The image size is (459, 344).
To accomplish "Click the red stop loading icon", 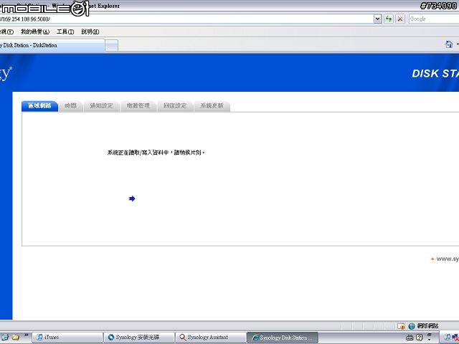I will pos(400,19).
